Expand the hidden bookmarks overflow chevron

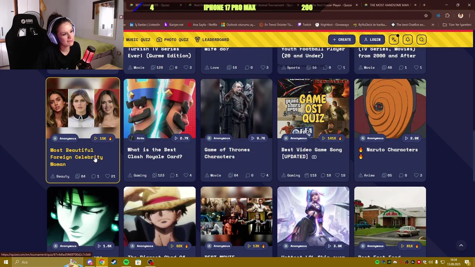coord(433,25)
